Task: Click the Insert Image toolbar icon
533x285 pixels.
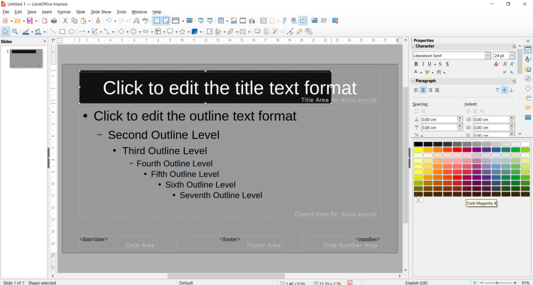Action: pyautogui.click(x=234, y=21)
